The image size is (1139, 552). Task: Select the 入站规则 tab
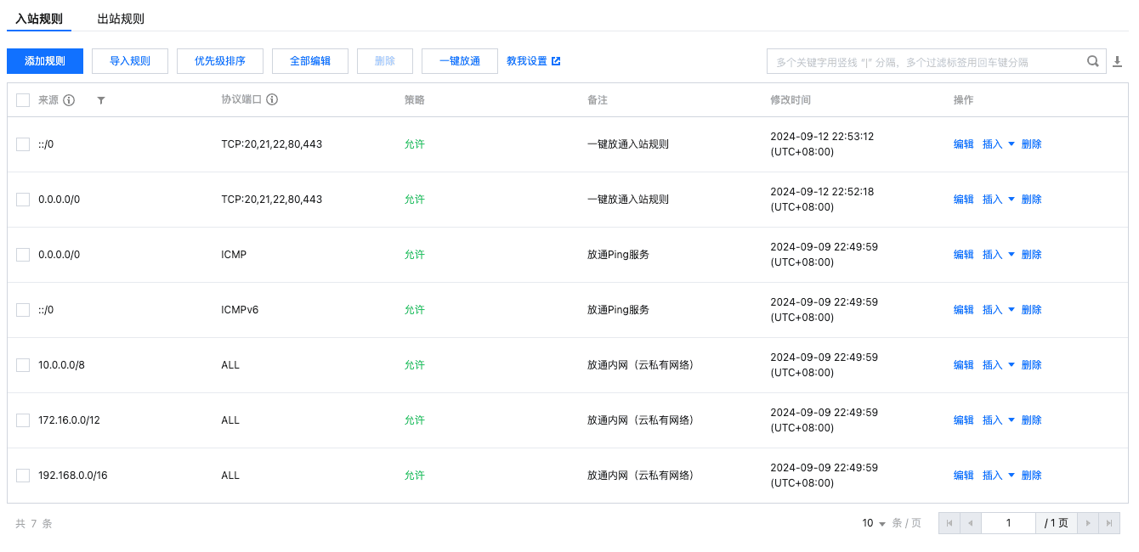click(x=39, y=18)
